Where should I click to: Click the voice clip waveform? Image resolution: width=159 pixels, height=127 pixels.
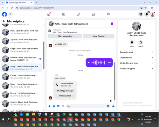click(98, 63)
